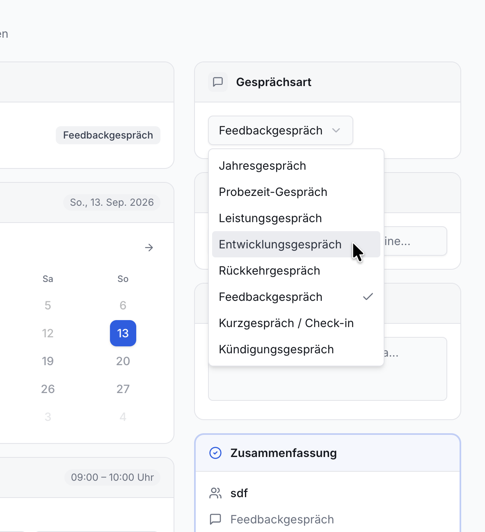Click the Sa weekday header
Screen dimensions: 485x532
tap(48, 279)
